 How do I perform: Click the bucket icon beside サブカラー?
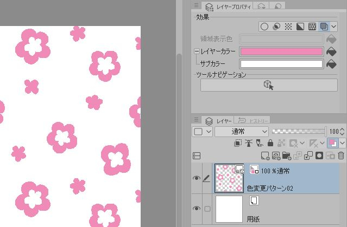[x=331, y=64]
